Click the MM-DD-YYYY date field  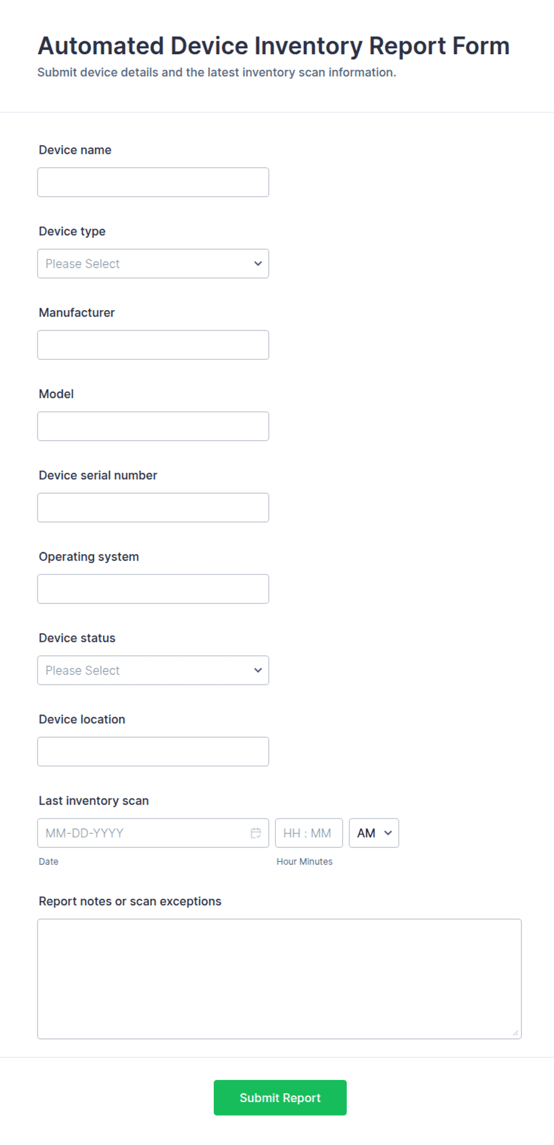(x=153, y=833)
